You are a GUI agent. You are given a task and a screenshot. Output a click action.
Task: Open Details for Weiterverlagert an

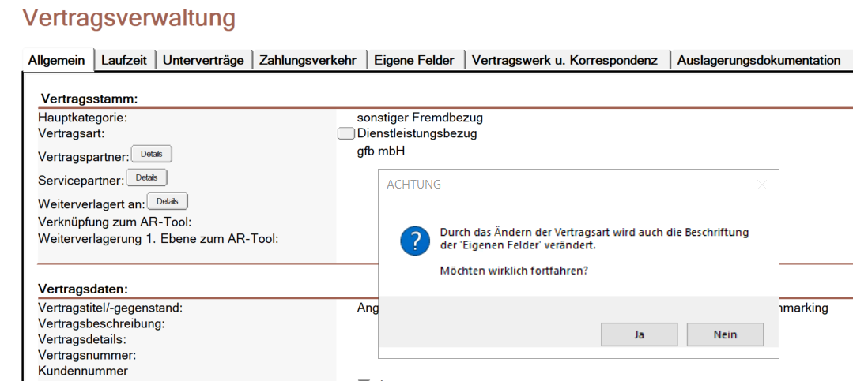(x=167, y=201)
